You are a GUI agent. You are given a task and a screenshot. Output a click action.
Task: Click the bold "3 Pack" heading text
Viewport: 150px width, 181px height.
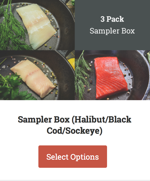112,19
